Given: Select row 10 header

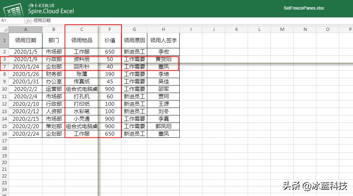Looking at the screenshot, I should [x=4, y=89].
